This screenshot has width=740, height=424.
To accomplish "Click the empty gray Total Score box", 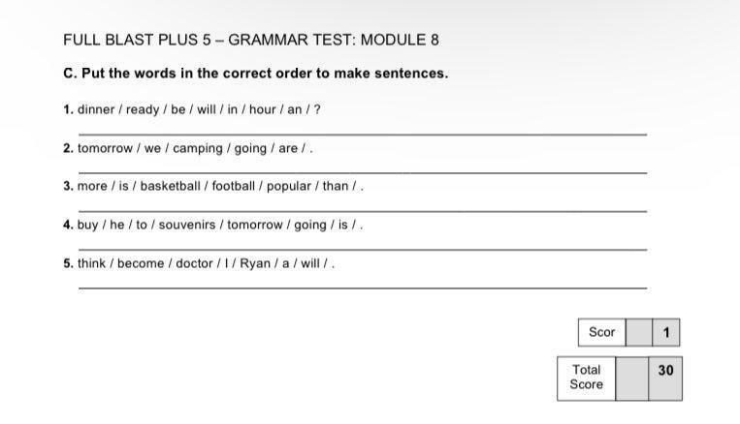I will pos(631,377).
